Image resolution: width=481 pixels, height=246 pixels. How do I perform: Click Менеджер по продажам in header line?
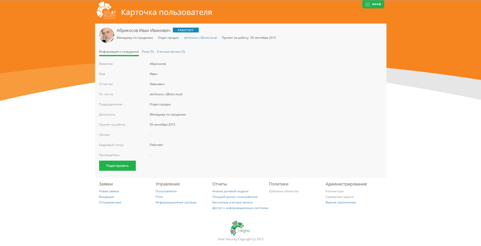(x=135, y=38)
